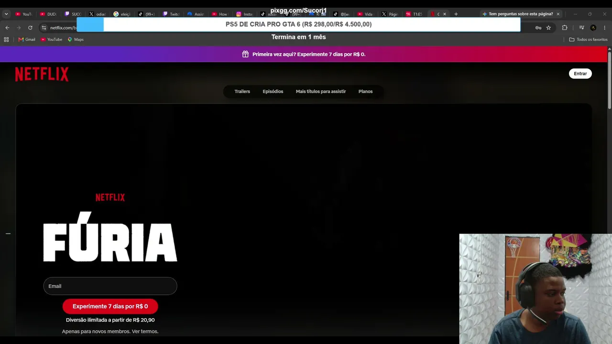Open the 'Ver termos' link
The height and width of the screenshot is (344, 612).
coord(145,332)
